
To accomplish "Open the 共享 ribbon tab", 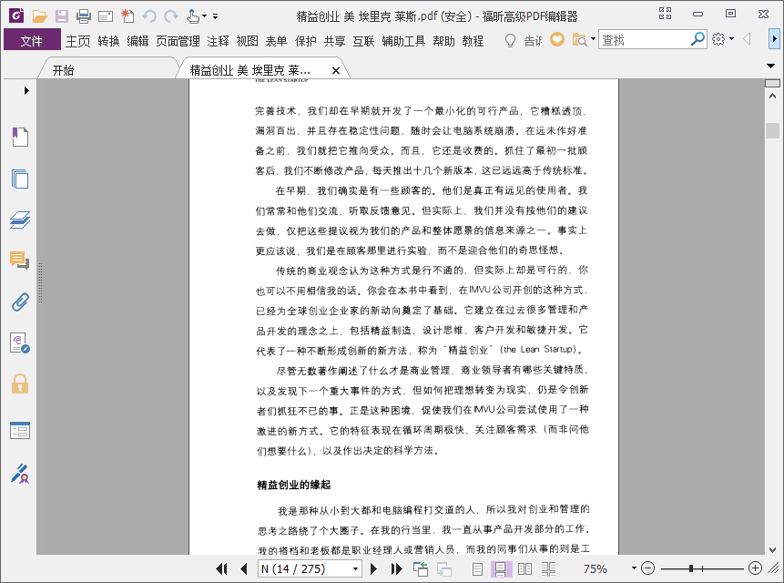I will point(334,41).
